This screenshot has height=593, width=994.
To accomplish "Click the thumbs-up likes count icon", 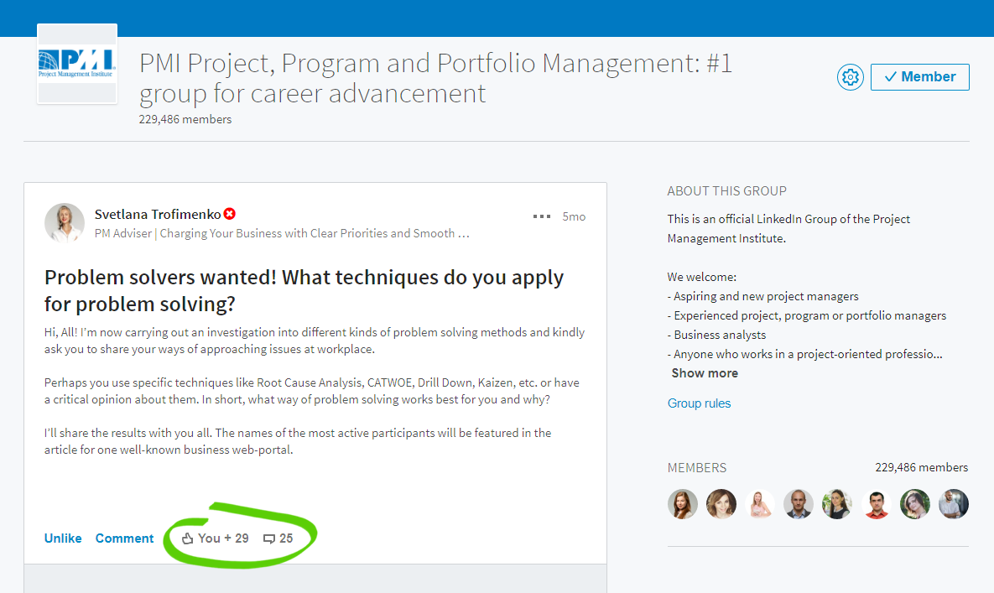I will click(x=188, y=538).
